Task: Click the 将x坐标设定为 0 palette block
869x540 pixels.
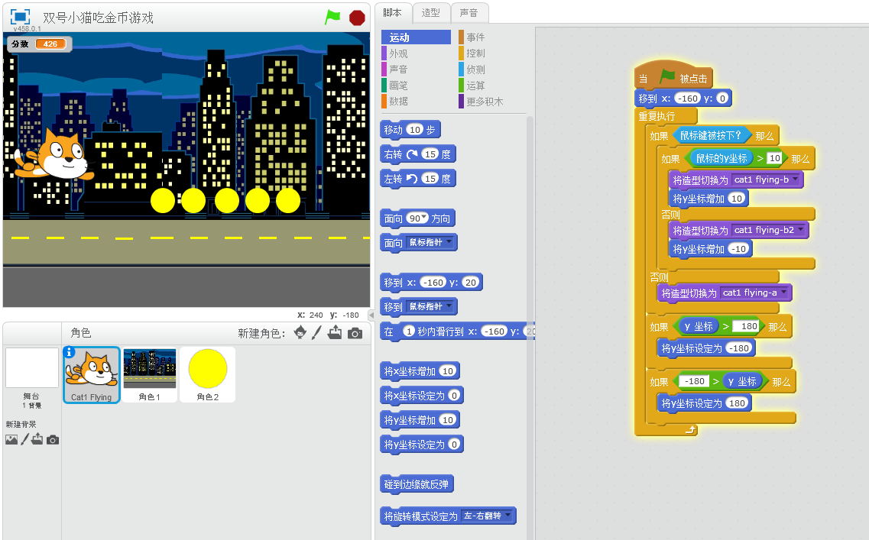Action: coord(422,396)
